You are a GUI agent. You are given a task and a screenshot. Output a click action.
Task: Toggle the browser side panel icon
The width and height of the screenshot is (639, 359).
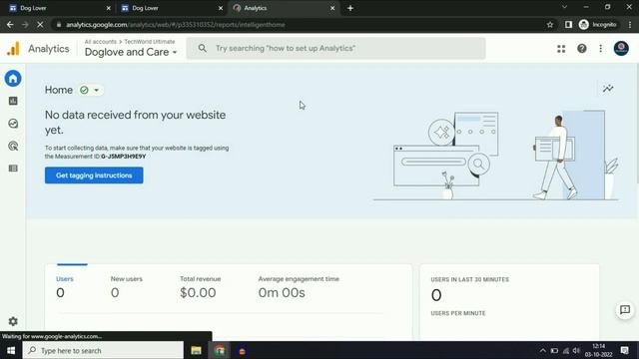click(x=568, y=24)
